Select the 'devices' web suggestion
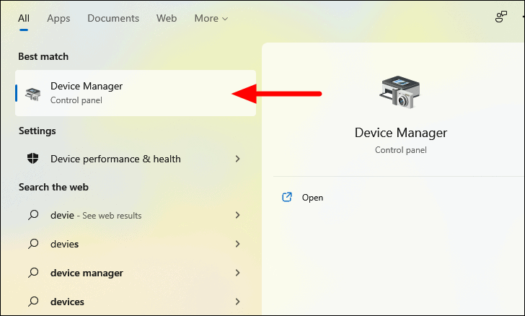Screen dimensions: 525x316 pos(134,302)
